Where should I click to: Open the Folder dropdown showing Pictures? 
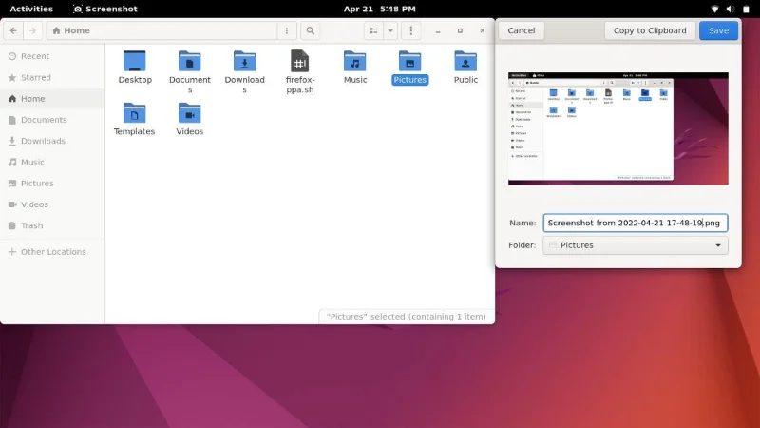pyautogui.click(x=636, y=245)
